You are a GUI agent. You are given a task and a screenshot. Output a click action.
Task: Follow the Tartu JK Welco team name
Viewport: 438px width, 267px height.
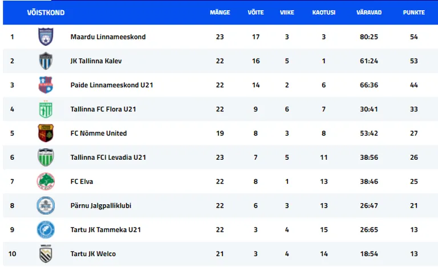click(x=93, y=253)
